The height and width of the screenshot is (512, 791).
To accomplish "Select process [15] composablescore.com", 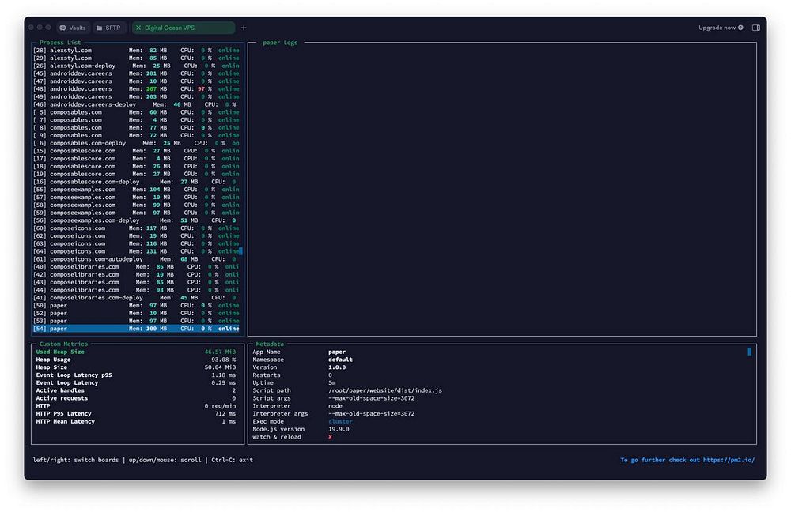I will (x=136, y=151).
